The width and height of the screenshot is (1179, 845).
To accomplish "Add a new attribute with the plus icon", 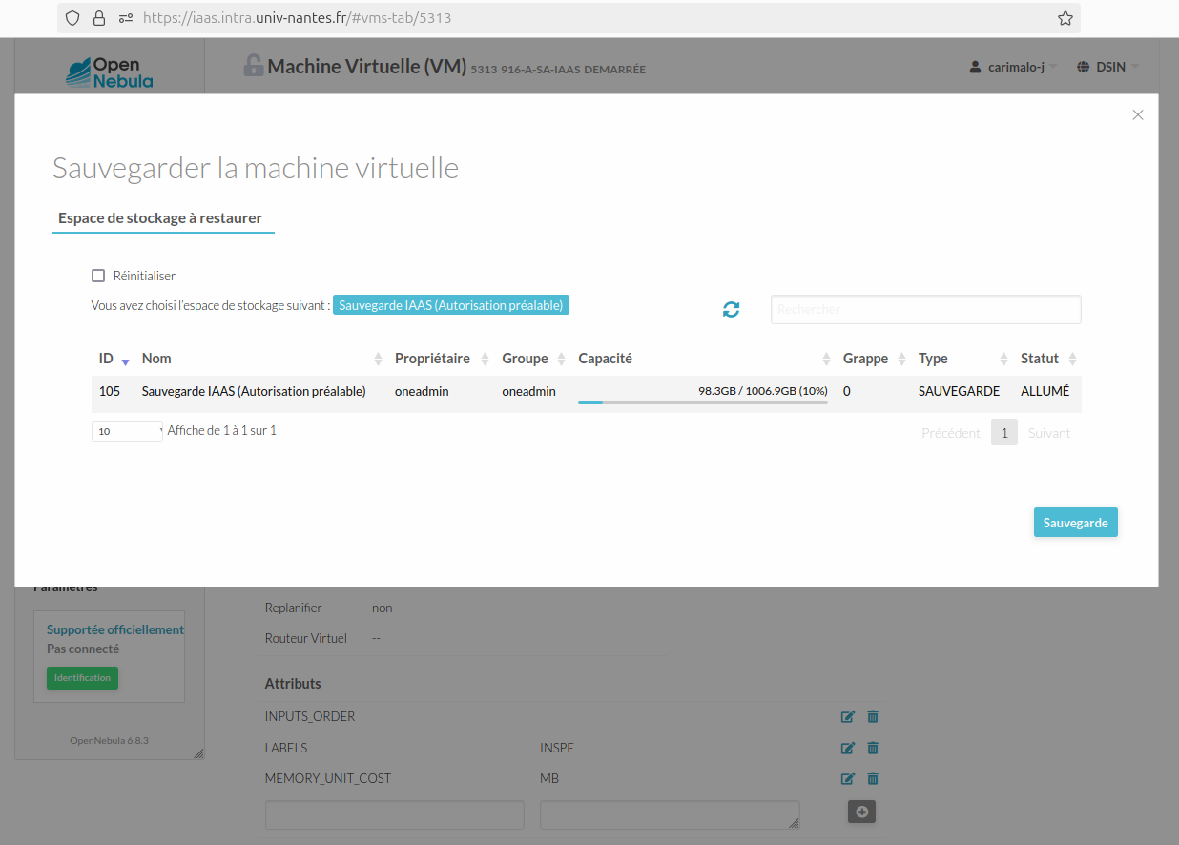I will [x=861, y=811].
